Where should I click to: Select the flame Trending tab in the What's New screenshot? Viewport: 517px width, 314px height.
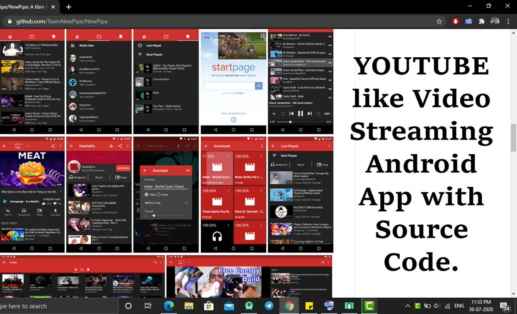(77, 36)
